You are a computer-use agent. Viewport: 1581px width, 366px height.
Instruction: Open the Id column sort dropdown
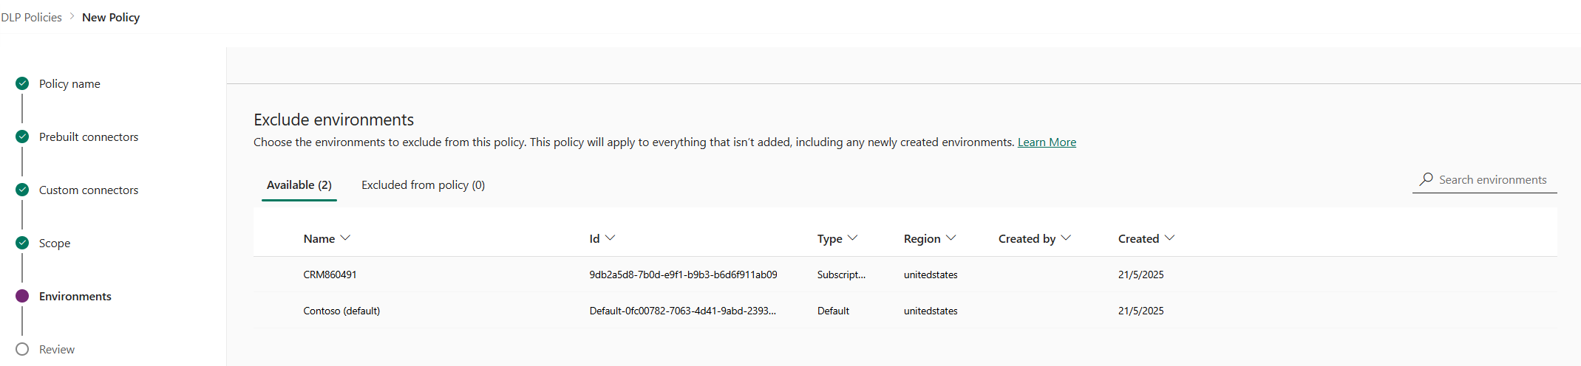click(x=610, y=238)
